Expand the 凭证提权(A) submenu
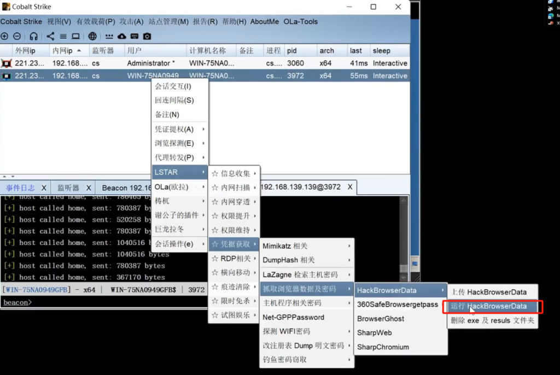Viewport: 560px width, 375px height. (x=179, y=129)
